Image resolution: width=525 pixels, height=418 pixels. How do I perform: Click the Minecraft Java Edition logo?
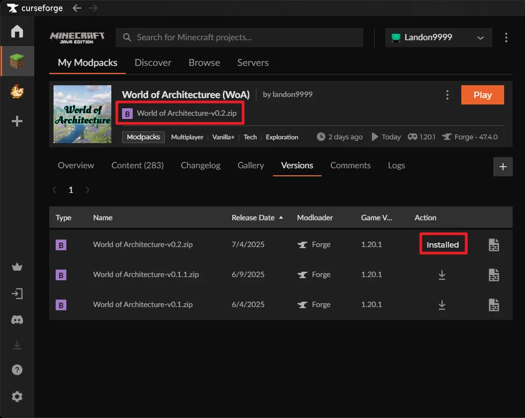pyautogui.click(x=77, y=38)
